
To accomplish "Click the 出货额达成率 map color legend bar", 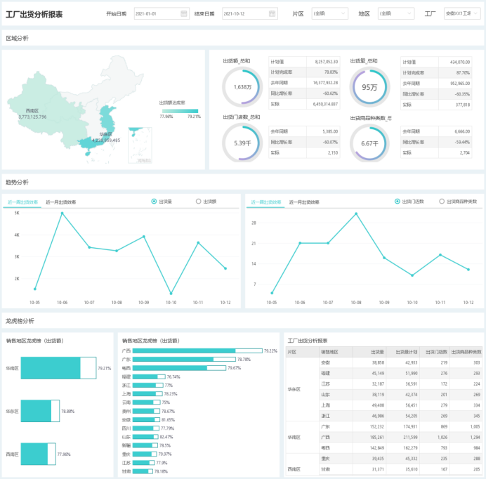I will click(180, 110).
